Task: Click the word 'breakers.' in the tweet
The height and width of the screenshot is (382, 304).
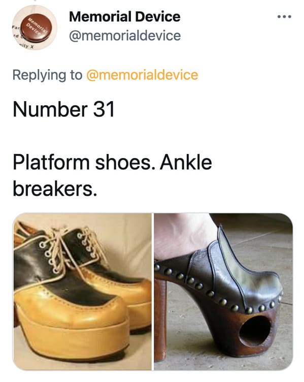Action: coord(55,189)
